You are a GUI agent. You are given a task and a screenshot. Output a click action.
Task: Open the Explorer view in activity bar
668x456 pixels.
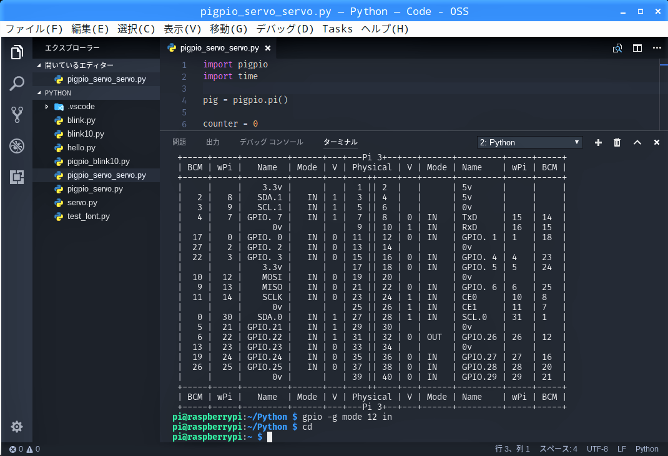17,52
